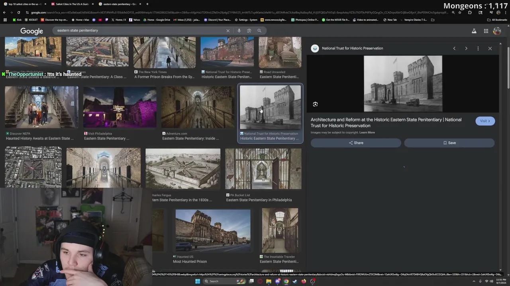Open the New York Times image result
This screenshot has height=286, width=510.
pos(164,52)
